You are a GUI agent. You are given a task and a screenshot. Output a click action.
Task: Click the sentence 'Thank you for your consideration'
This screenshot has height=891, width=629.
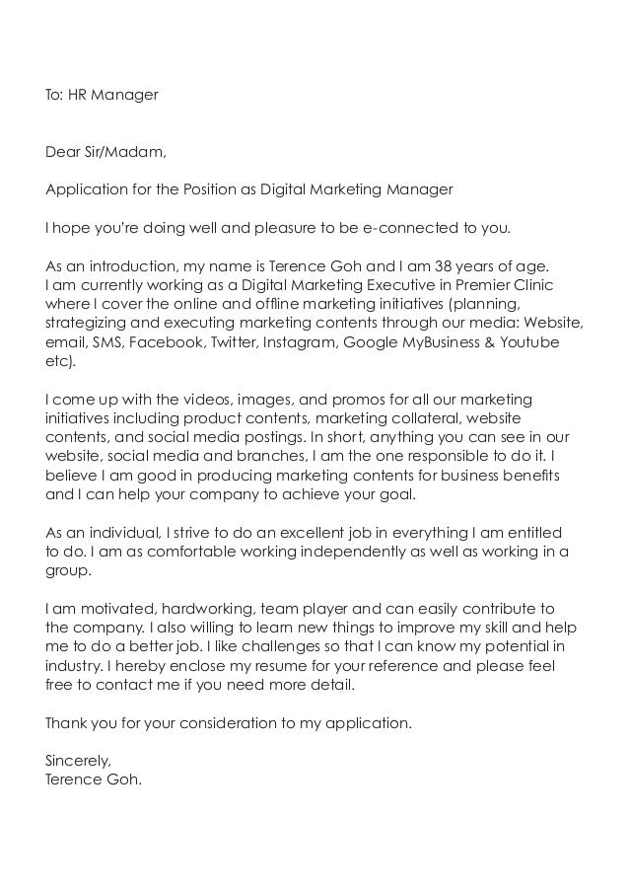(228, 723)
